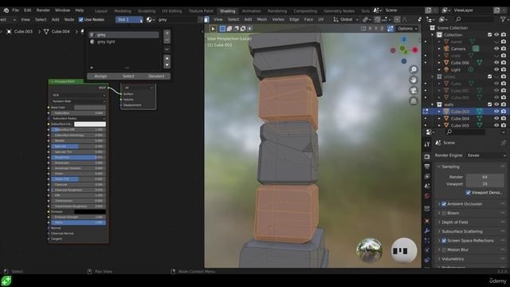This screenshot has width=510, height=287.
Task: Enable the Bloom checkbox
Action: [444, 213]
